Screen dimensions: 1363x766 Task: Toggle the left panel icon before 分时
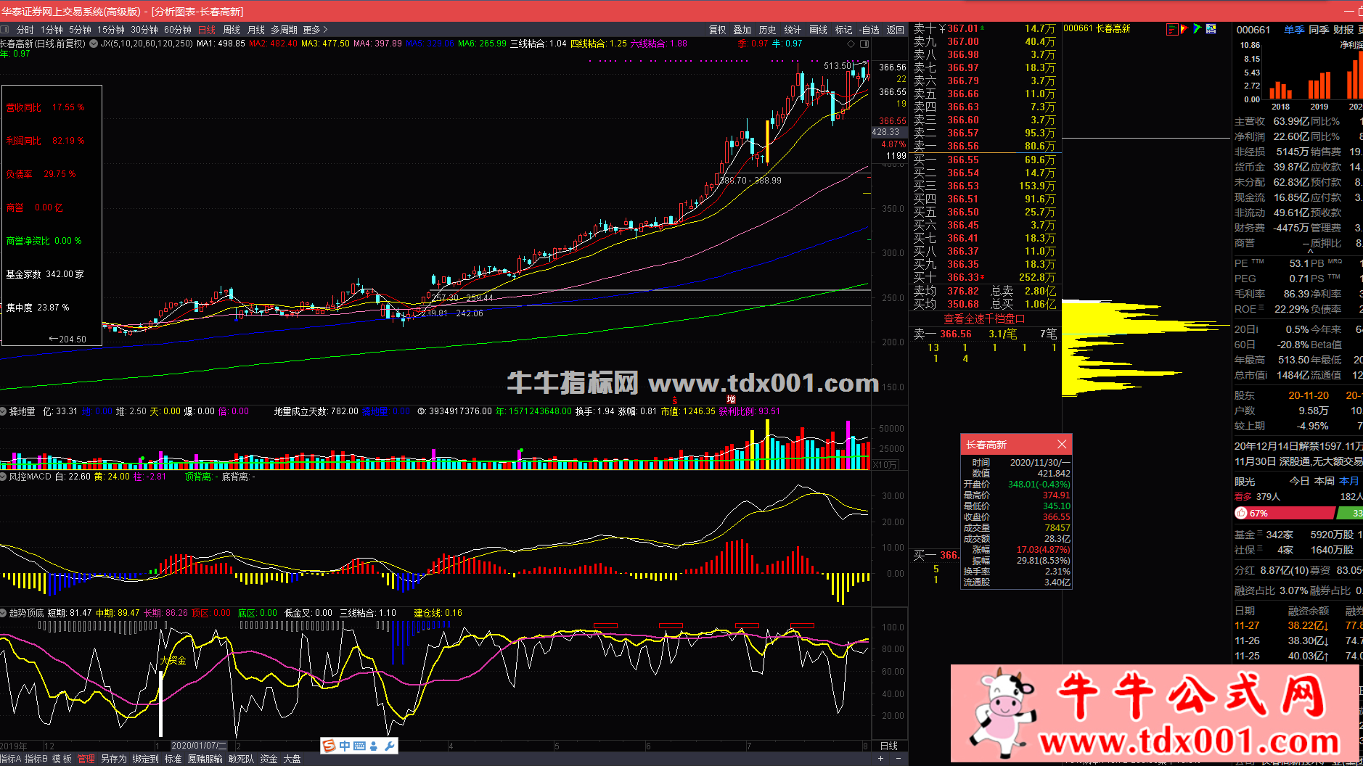click(x=4, y=30)
